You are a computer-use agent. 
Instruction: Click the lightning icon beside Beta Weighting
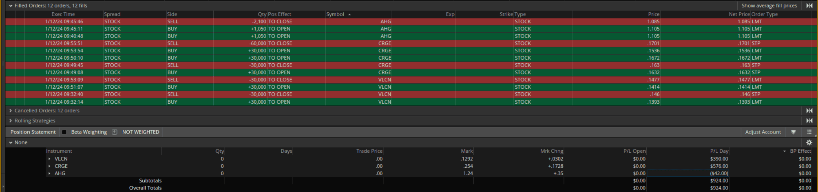point(114,132)
